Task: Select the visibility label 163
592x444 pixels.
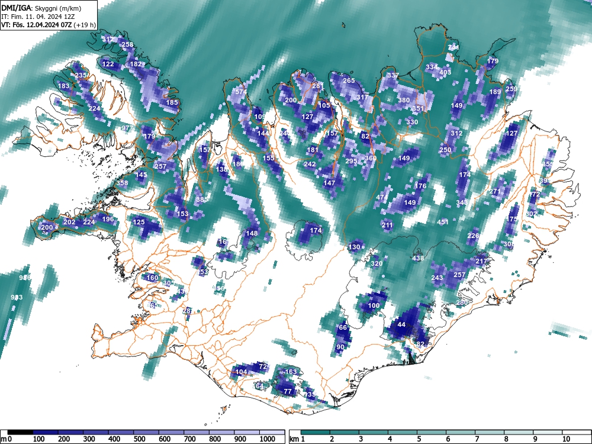Action: pos(291,372)
